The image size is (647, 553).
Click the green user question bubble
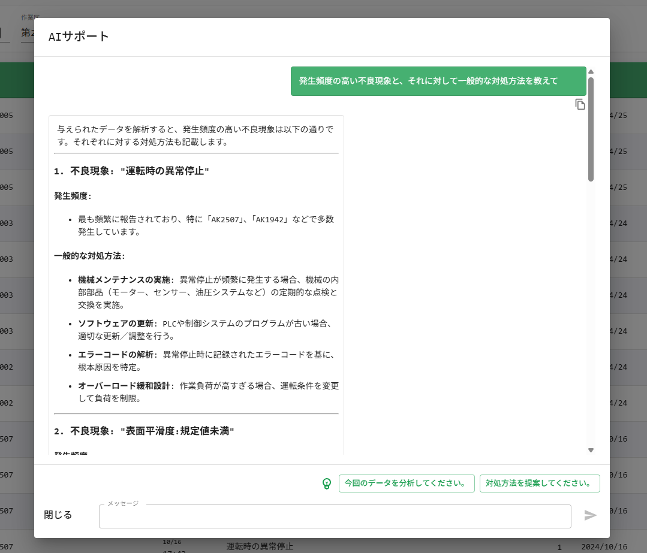438,81
